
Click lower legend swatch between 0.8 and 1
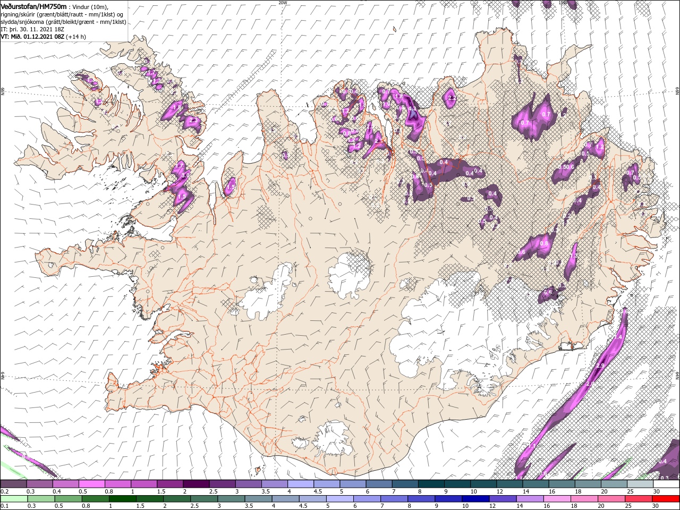(96, 499)
